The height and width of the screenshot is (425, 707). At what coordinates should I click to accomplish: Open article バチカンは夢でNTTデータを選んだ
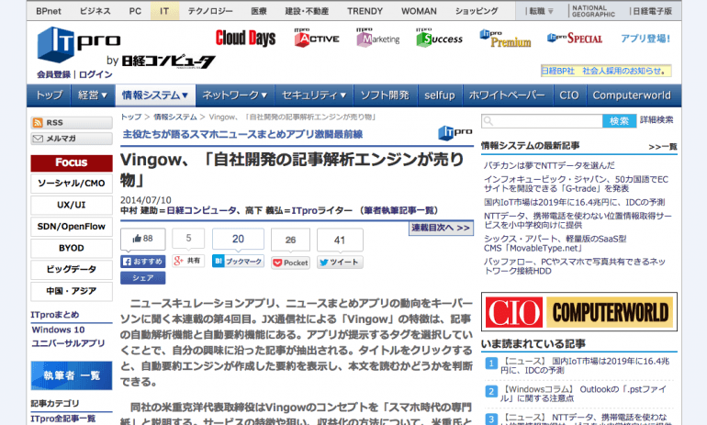point(549,165)
